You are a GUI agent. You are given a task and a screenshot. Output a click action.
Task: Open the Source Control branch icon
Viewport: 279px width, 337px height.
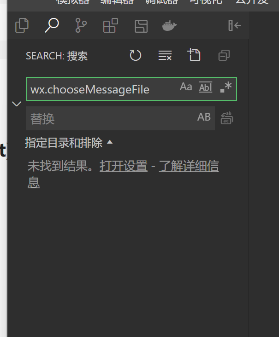click(81, 25)
